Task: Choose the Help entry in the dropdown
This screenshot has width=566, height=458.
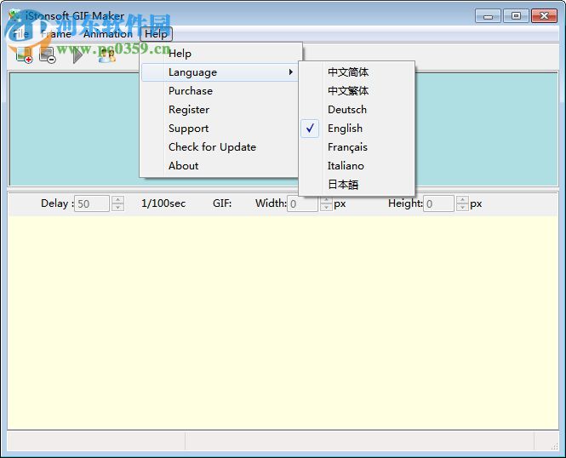Action: (x=220, y=54)
